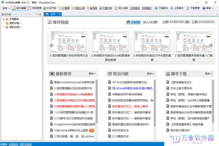Open 1.VG项目管理器任务创建与介绍 article
This screenshot has width=219, height=146.
click(74, 113)
